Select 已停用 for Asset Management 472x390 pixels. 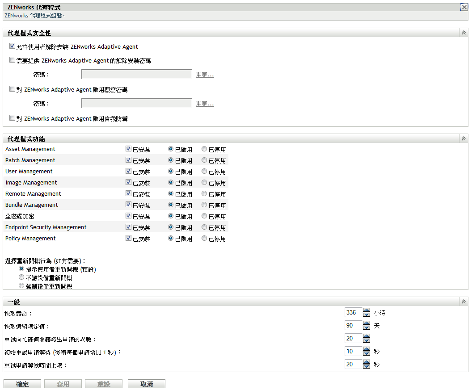[204, 149]
